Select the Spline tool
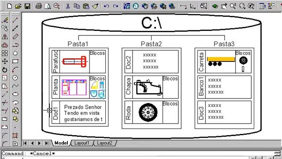This screenshot has height=159, width=282. 15,86
